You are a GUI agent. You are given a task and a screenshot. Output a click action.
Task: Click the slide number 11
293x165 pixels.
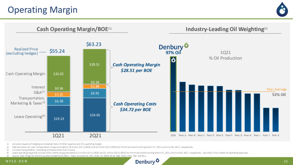[x=286, y=161]
